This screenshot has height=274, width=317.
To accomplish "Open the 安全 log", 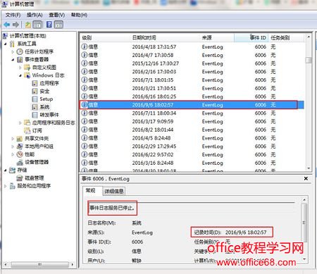I will (44, 92).
